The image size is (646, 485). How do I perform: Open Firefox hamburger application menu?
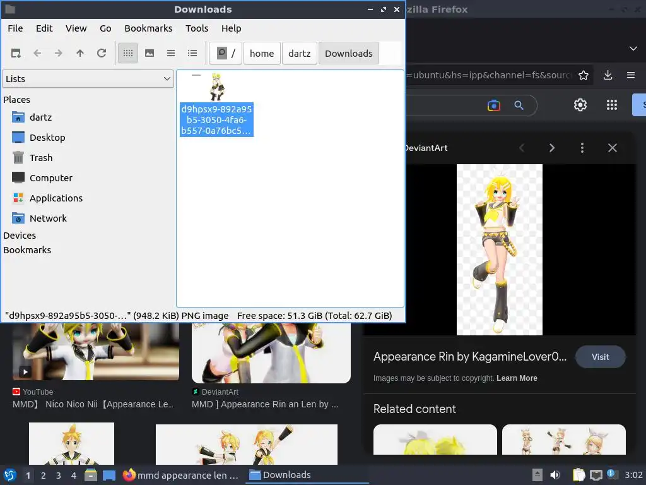(631, 75)
